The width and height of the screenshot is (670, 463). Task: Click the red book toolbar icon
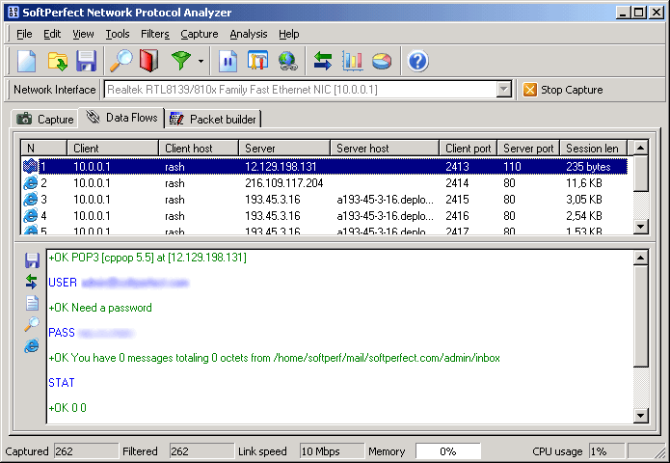(x=147, y=62)
